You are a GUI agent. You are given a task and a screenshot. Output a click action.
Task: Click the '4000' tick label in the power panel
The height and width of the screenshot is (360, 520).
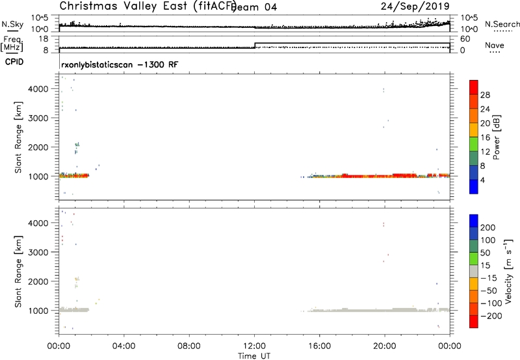click(38, 89)
